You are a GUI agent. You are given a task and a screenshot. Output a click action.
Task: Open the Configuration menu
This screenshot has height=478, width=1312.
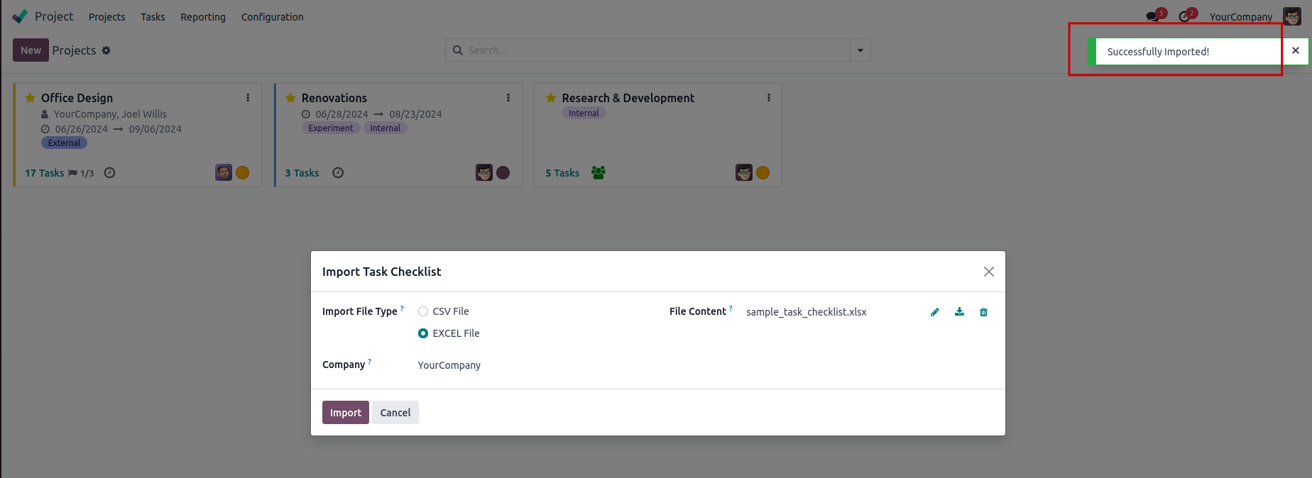(272, 17)
